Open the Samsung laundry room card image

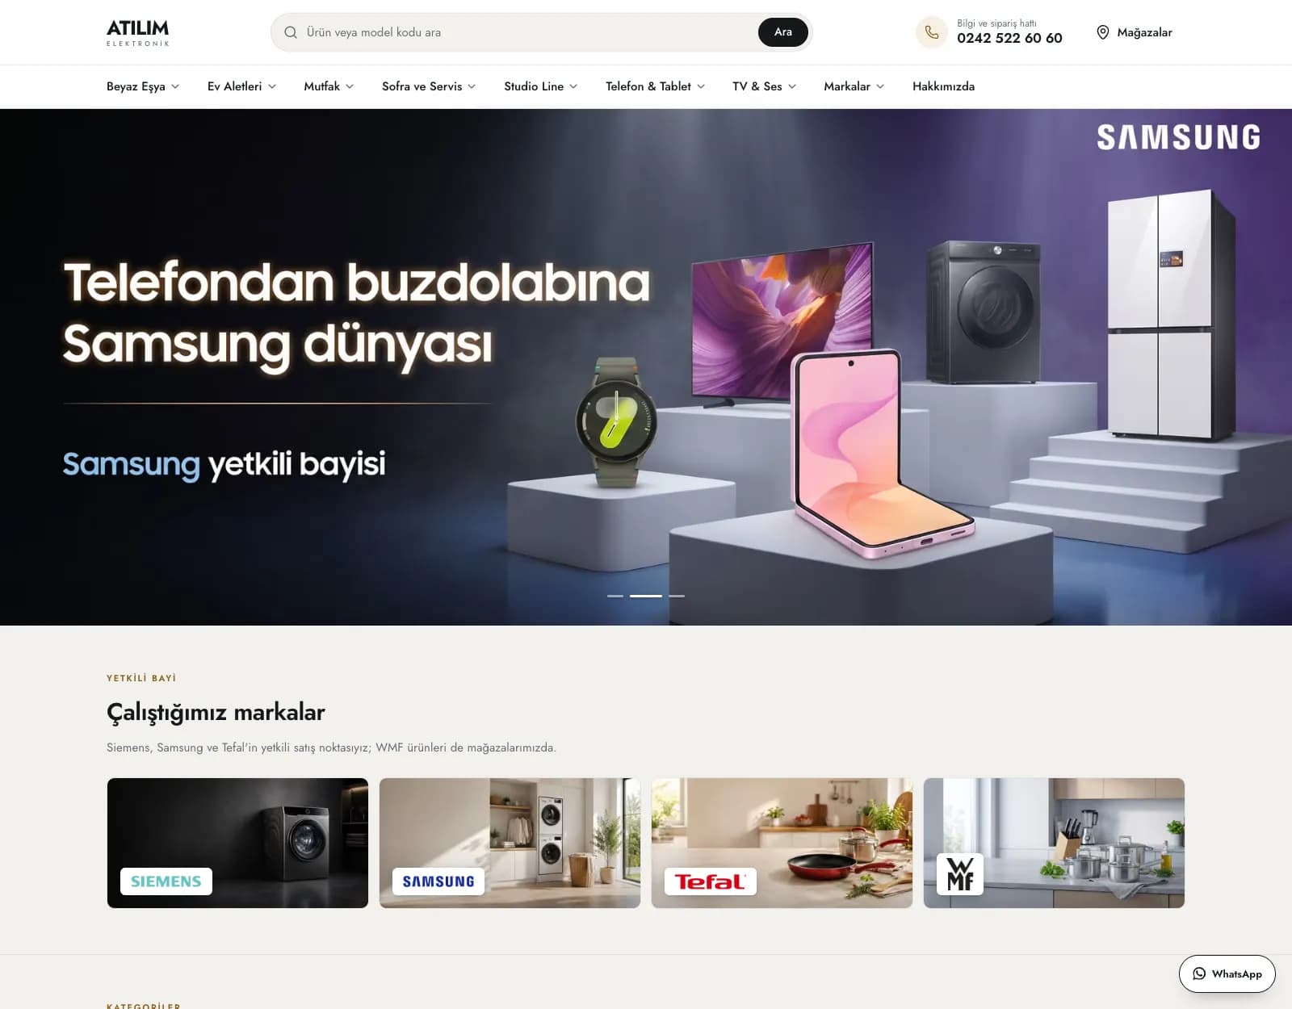[510, 843]
